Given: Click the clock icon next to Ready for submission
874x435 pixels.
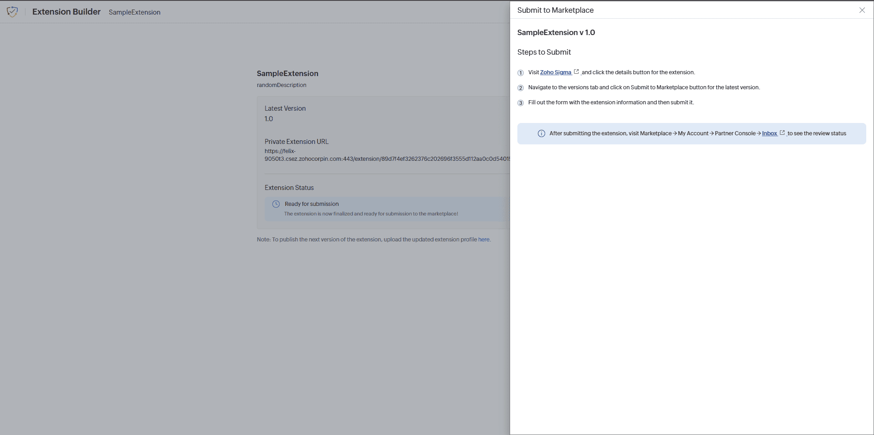Looking at the screenshot, I should click(276, 204).
